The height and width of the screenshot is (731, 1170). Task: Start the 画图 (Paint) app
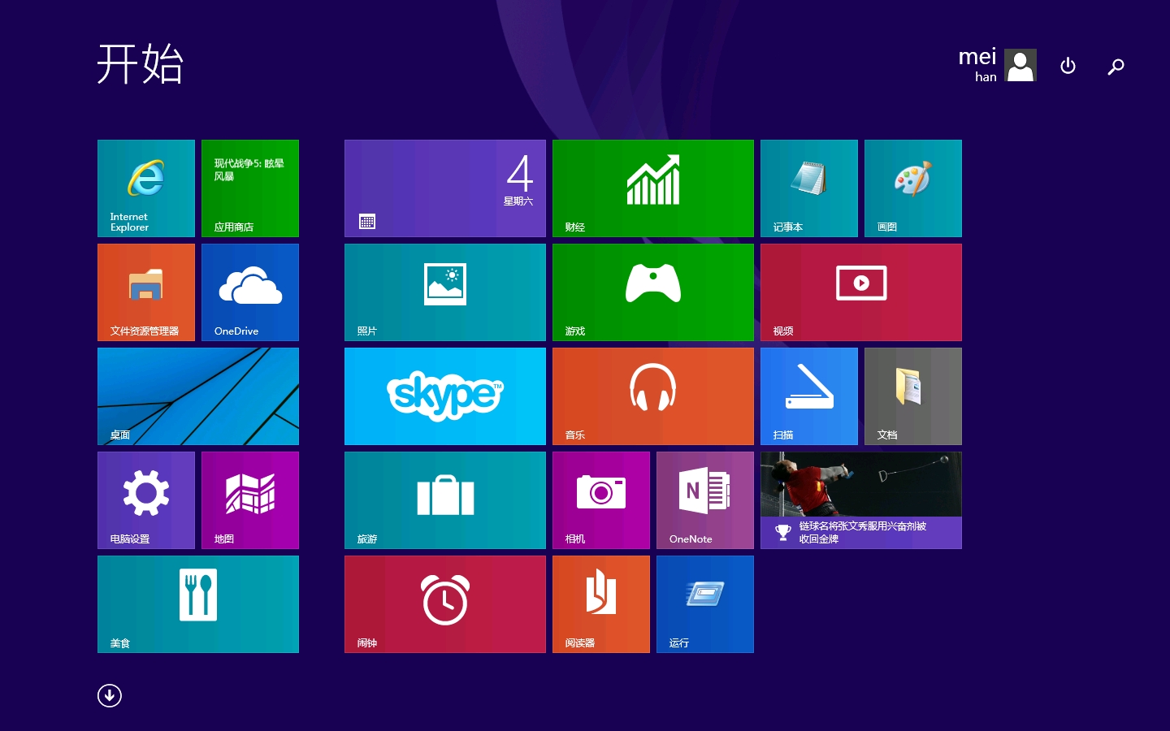912,188
